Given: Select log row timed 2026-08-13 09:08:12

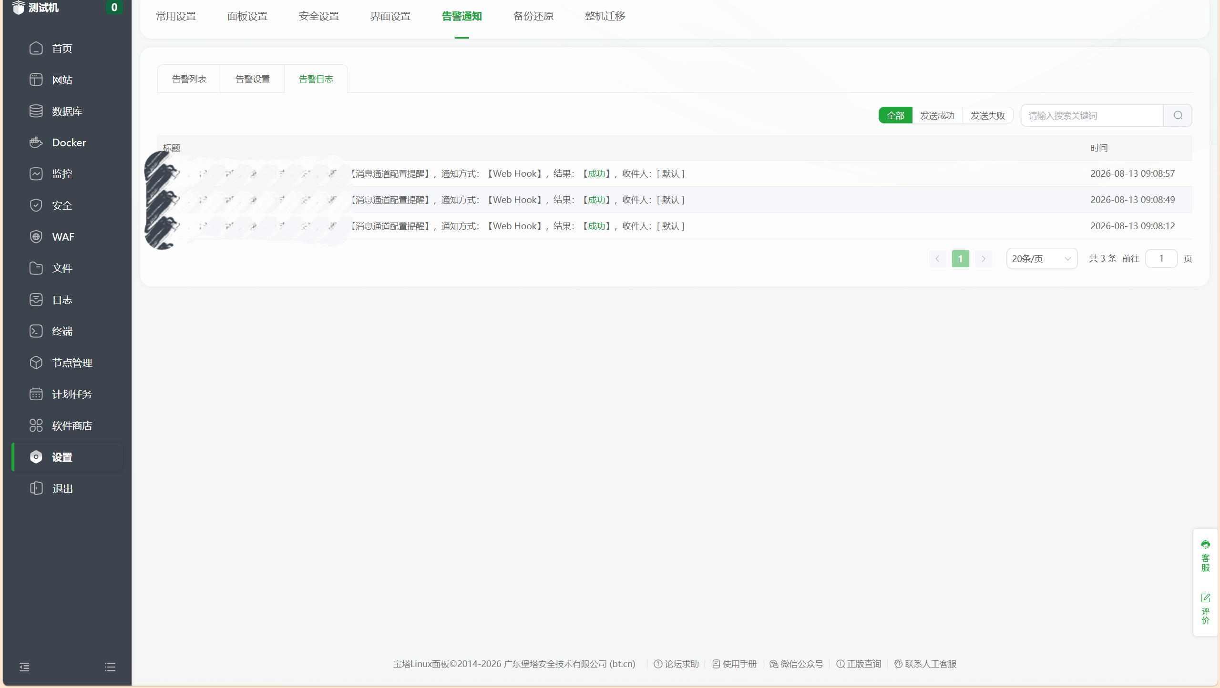Looking at the screenshot, I should pos(675,226).
